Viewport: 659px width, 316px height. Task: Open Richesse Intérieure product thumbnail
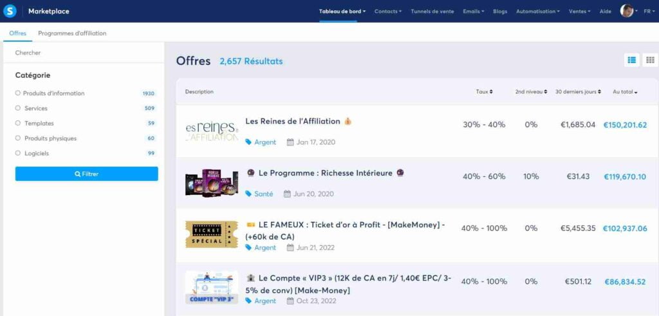point(212,183)
